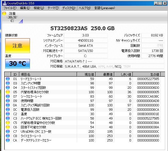Click the status circle for ハードウェア ECC 検知エラー回数
The width and height of the screenshot is (168, 151).
point(8,118)
